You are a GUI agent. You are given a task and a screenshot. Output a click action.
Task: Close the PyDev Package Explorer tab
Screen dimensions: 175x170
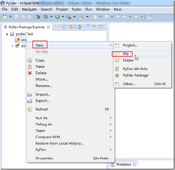[48, 27]
